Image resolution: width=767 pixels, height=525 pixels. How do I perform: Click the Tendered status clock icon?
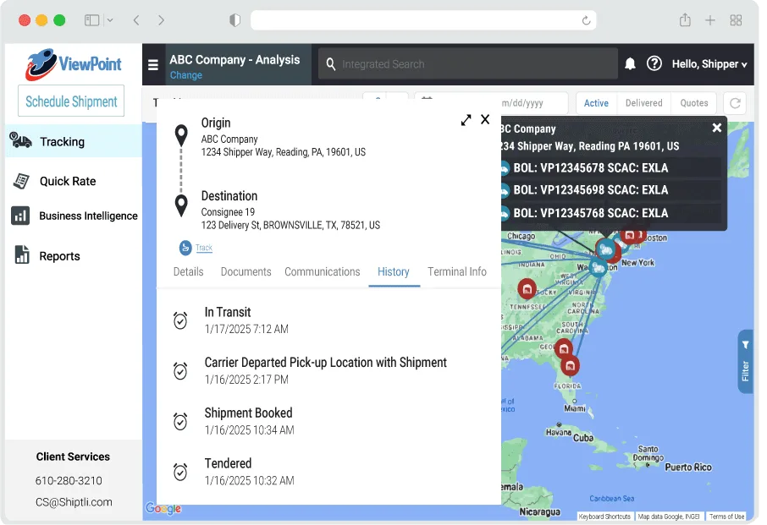(180, 471)
